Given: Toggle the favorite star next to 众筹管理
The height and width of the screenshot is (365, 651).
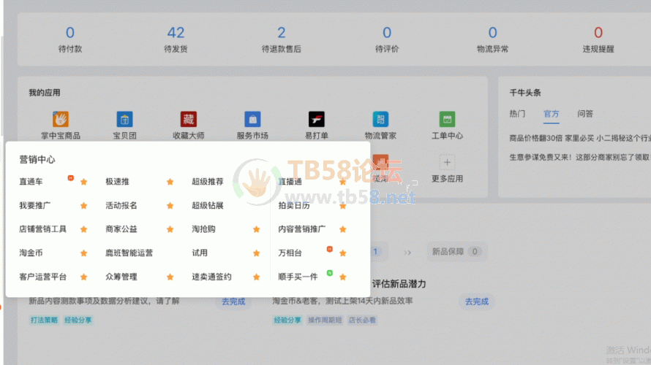Looking at the screenshot, I should [x=170, y=277].
